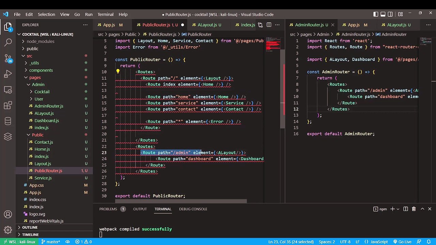Open Dashboard.js in the explorer tree

[47, 120]
